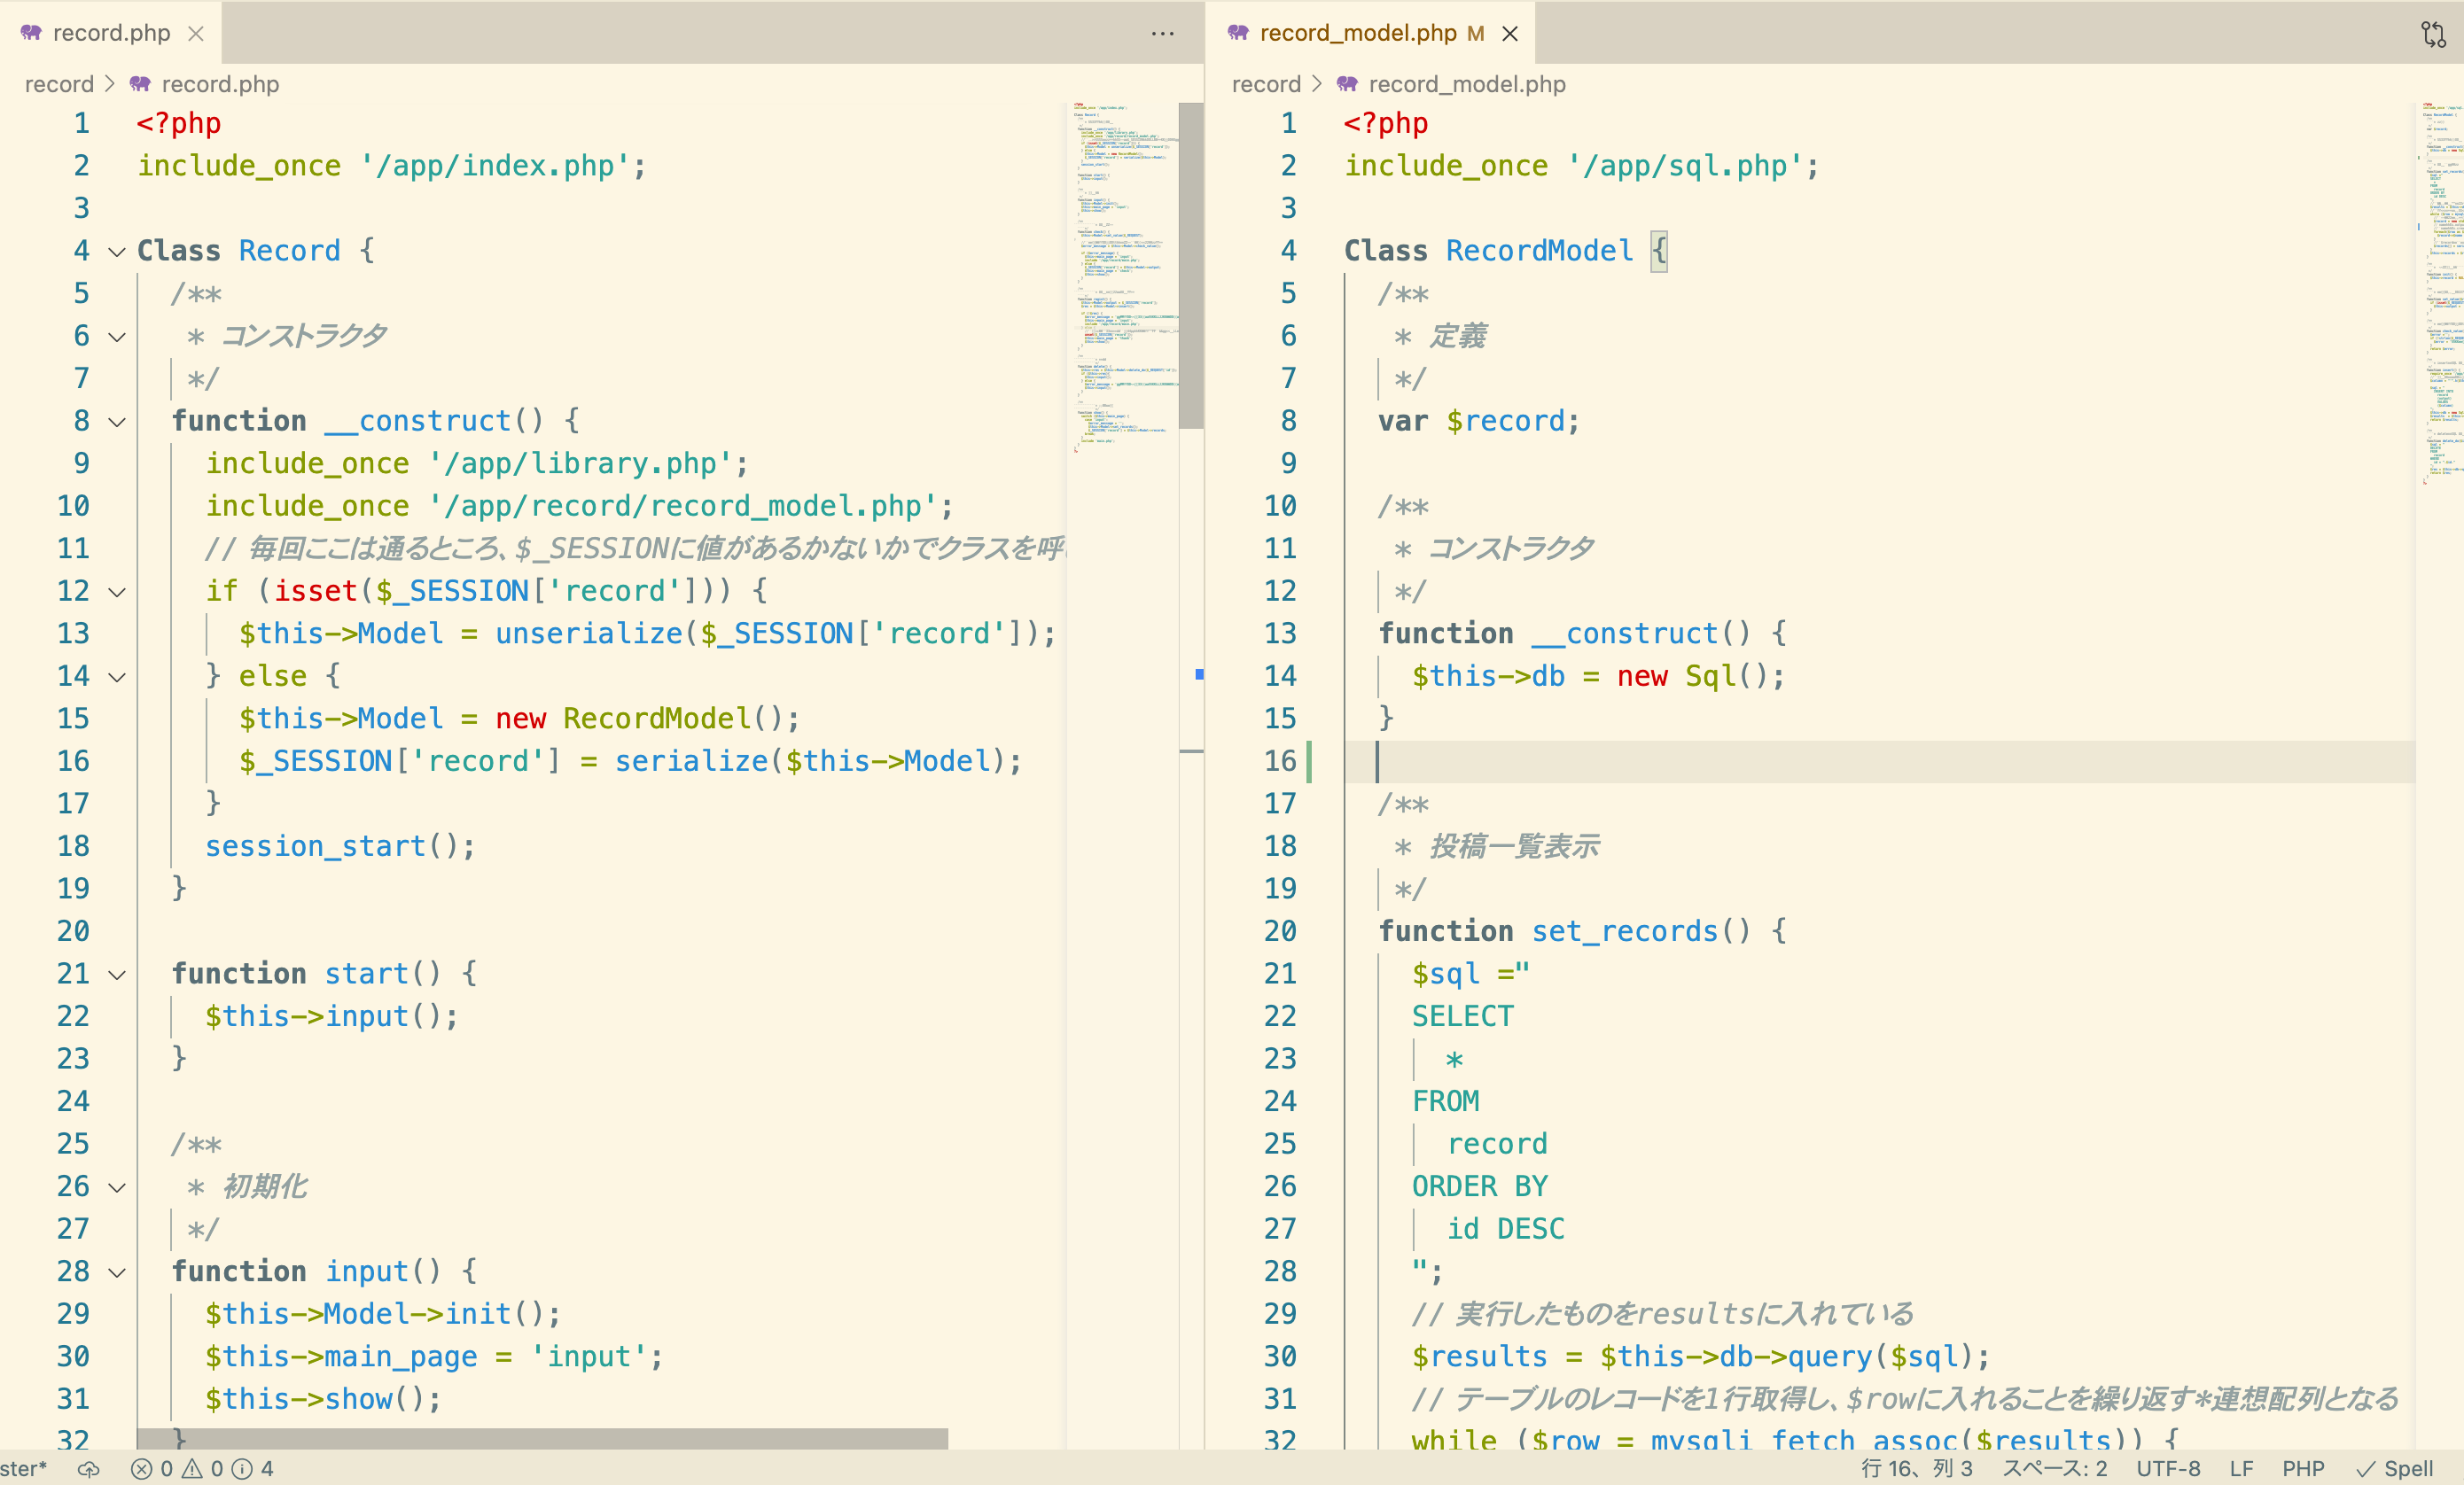Collapse the __construct function fold on line 8
Image resolution: width=2464 pixels, height=1485 pixels.
tap(117, 421)
